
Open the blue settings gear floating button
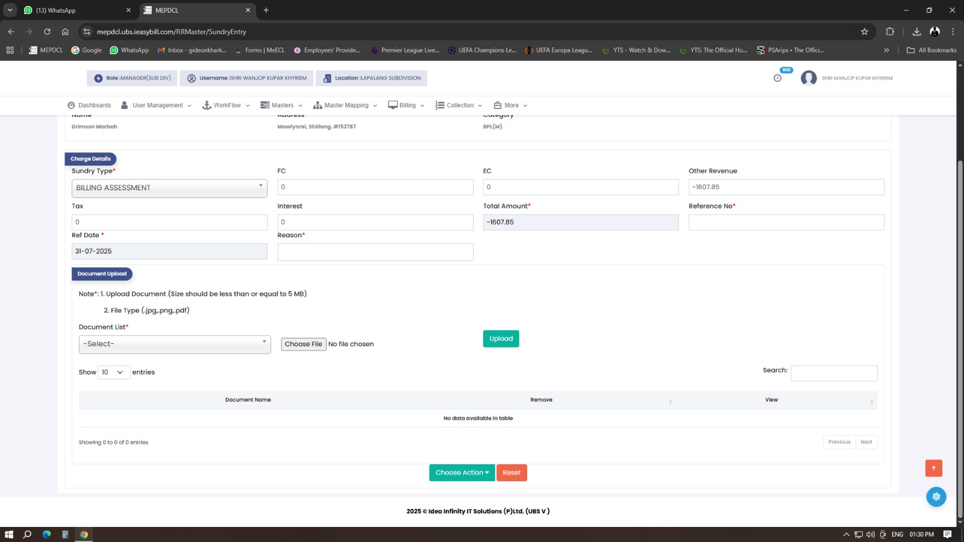(x=936, y=497)
